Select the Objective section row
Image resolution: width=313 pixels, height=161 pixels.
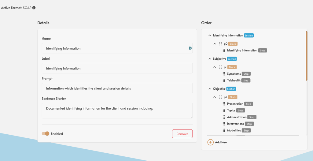tap(219, 88)
